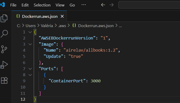This screenshot has height=103, width=180.
Task: Click the "Ports" key on line 7
Action: (x=47, y=69)
